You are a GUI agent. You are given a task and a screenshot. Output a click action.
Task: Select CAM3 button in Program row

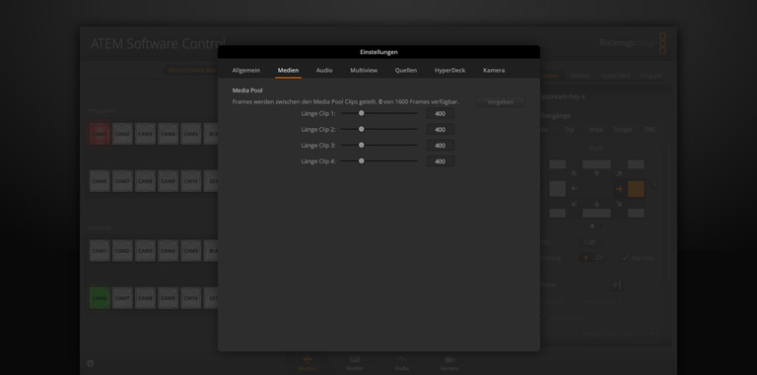point(145,134)
